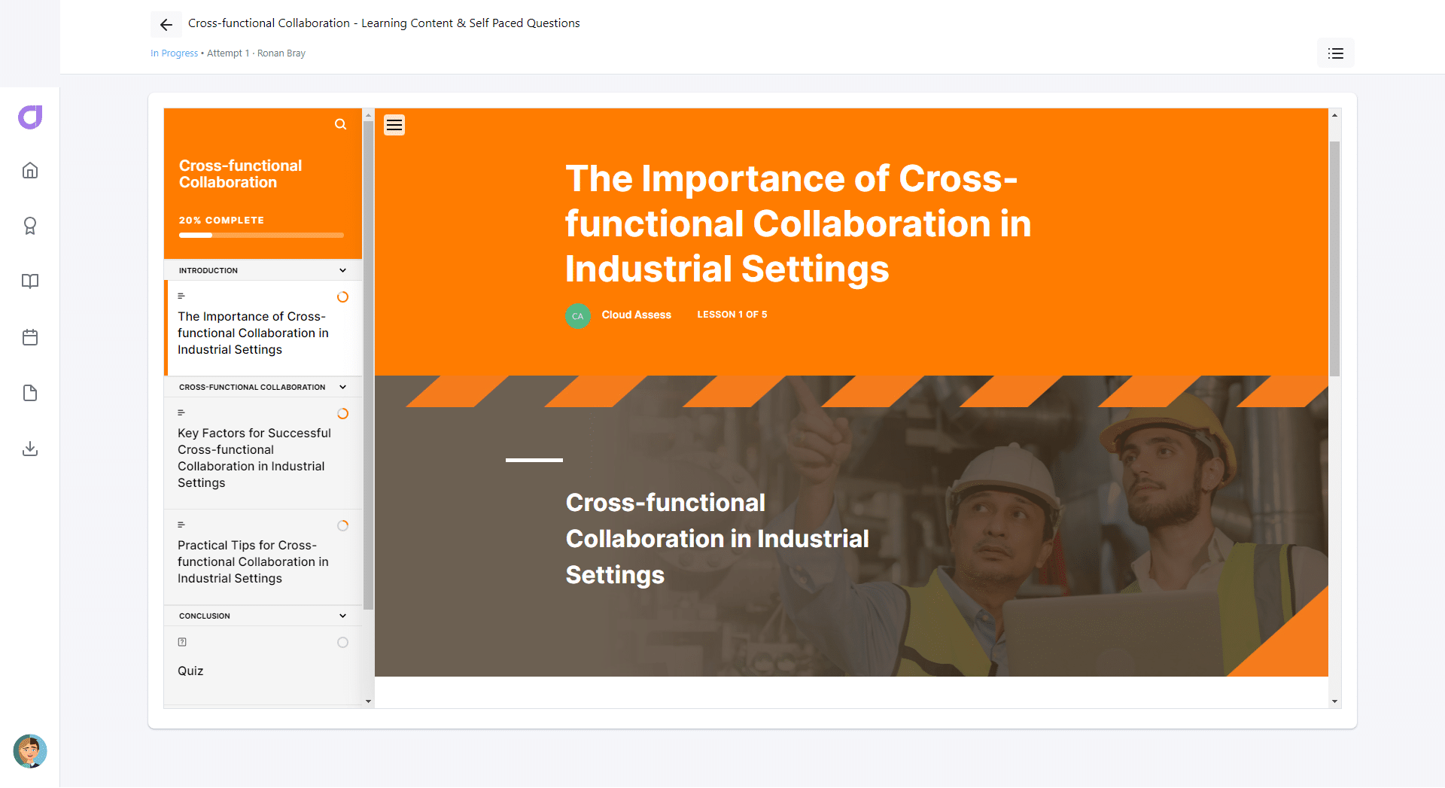Image resolution: width=1445 pixels, height=788 pixels.
Task: Click the content scroll down arrow
Action: 1334,701
